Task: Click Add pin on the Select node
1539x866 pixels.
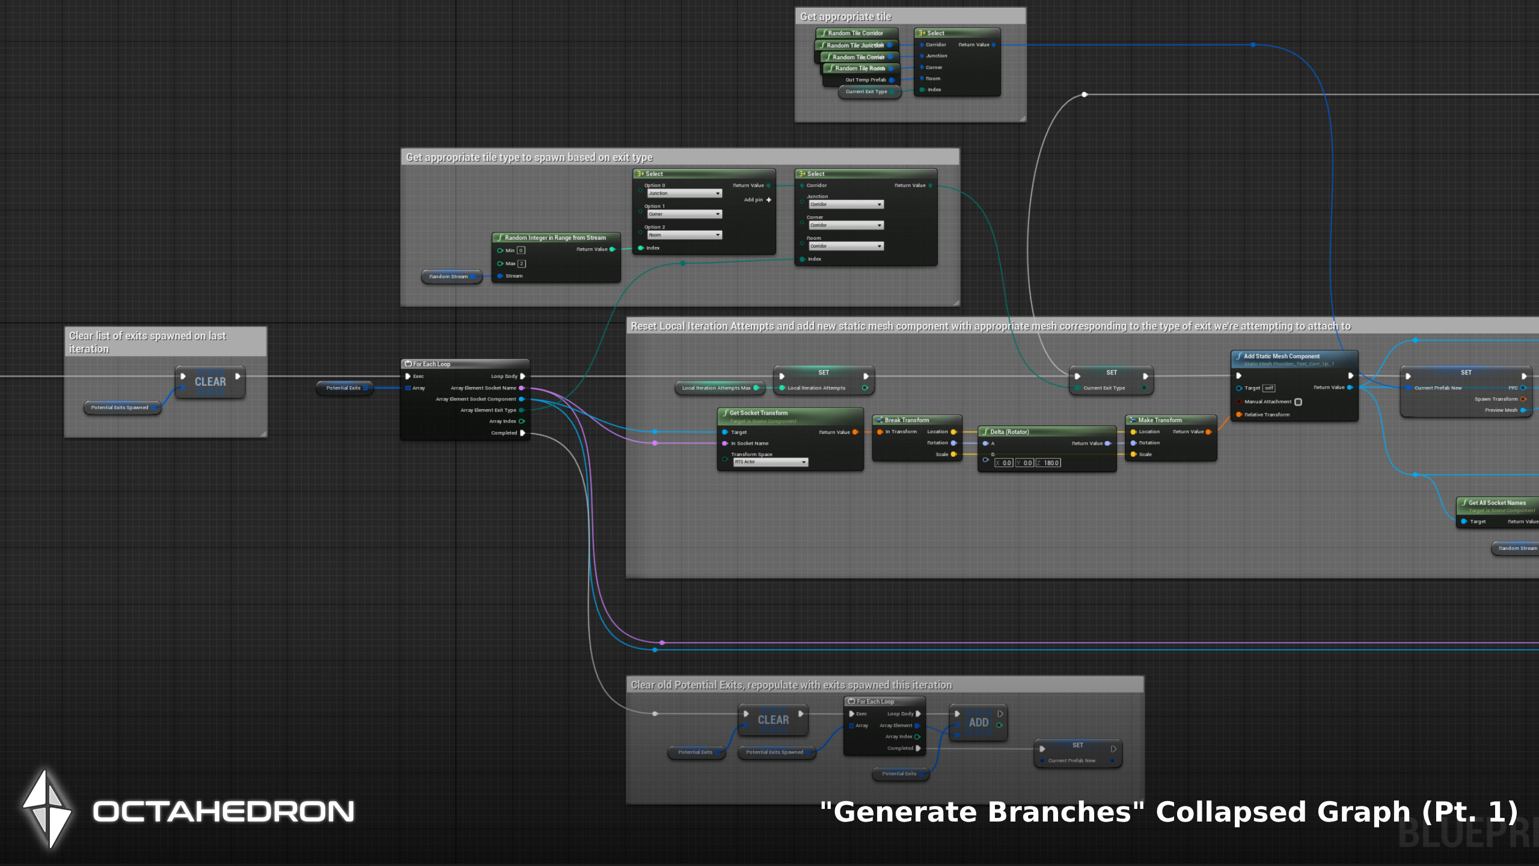Action: click(757, 200)
